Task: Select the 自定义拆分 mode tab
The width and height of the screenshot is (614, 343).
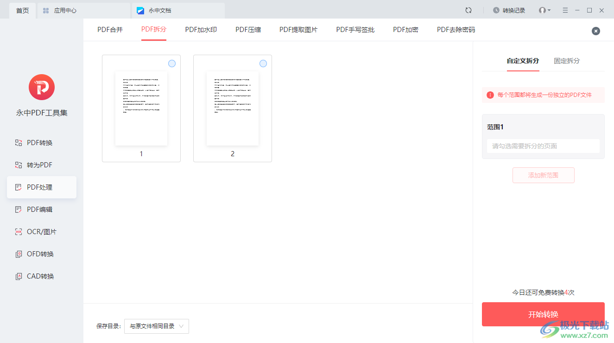Action: pos(523,61)
